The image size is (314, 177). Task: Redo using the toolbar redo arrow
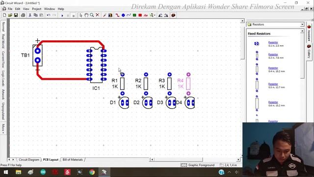54,15
